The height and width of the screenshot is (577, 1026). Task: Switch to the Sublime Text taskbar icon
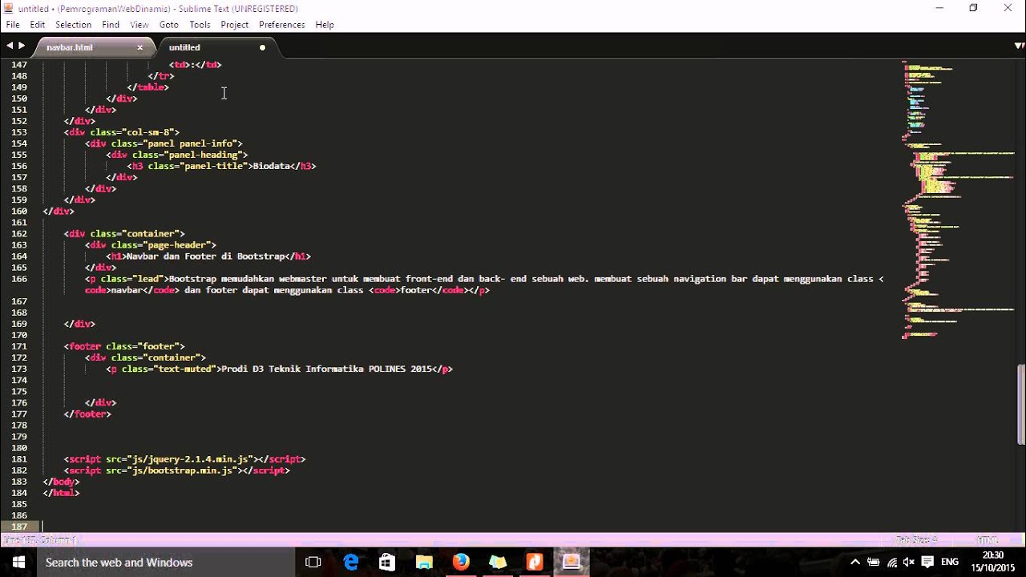point(572,563)
